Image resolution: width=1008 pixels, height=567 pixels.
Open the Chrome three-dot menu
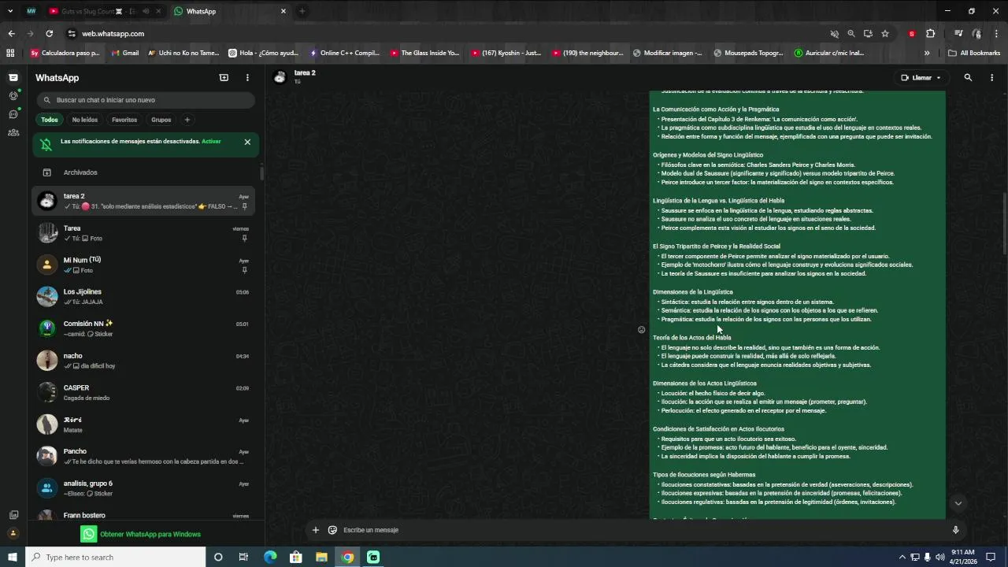(996, 34)
